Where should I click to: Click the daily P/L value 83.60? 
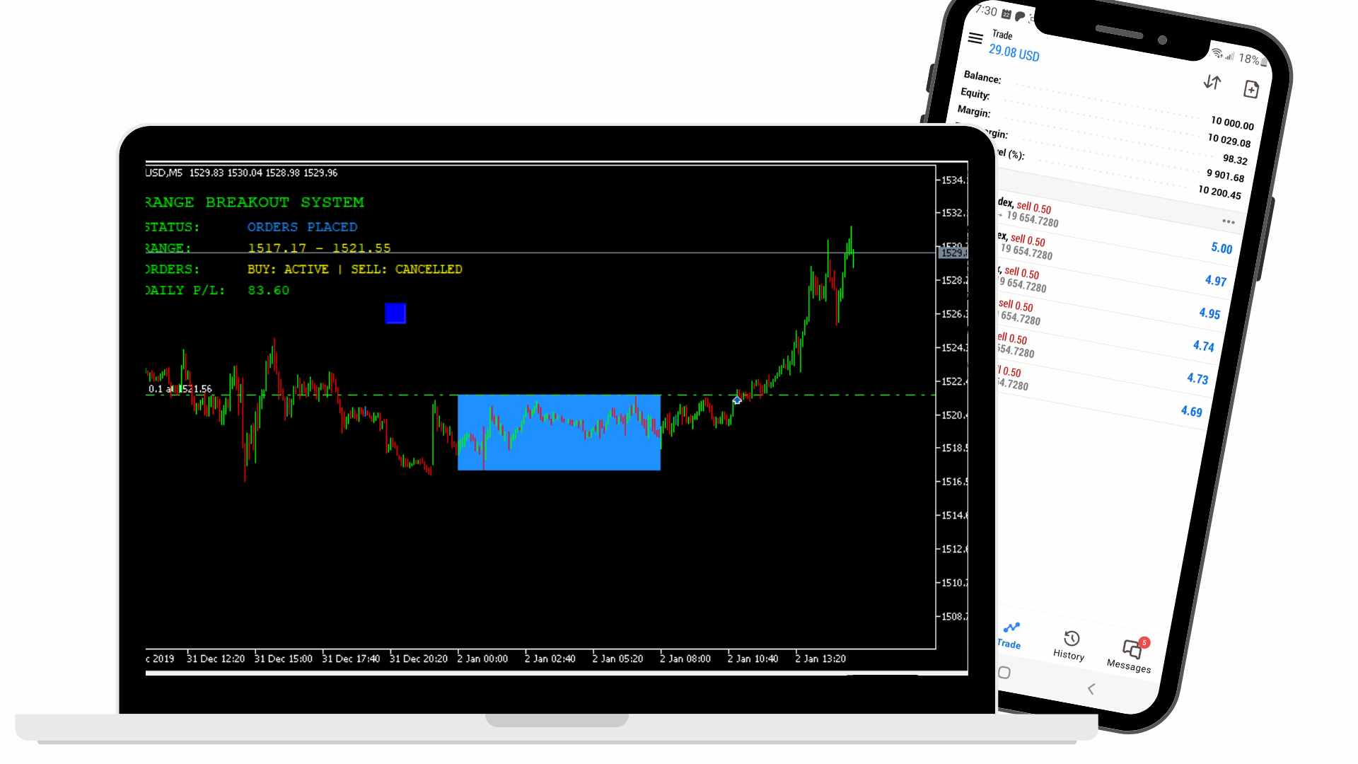click(x=268, y=291)
